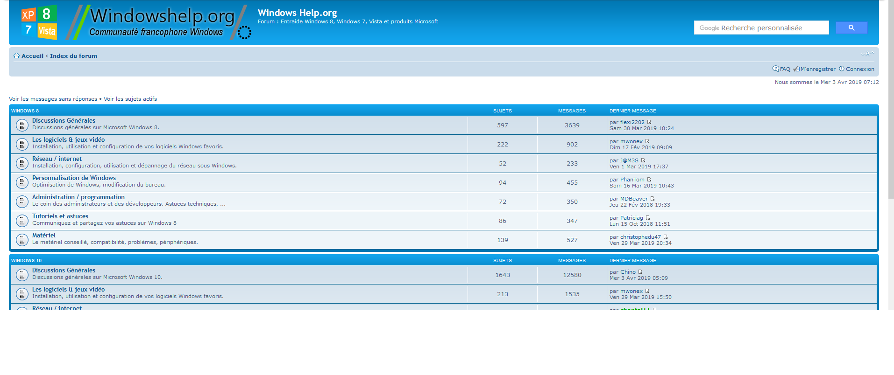Screen dimensions: 894x375
Task: Open Windows 10 Les logiciels & jeux vidéo forum
Action: point(68,290)
